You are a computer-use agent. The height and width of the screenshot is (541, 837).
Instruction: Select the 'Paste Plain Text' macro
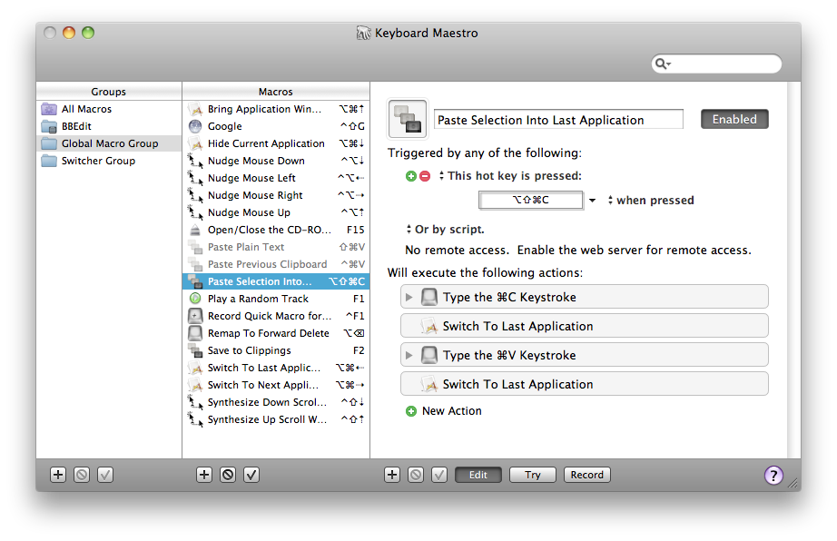pyautogui.click(x=276, y=247)
